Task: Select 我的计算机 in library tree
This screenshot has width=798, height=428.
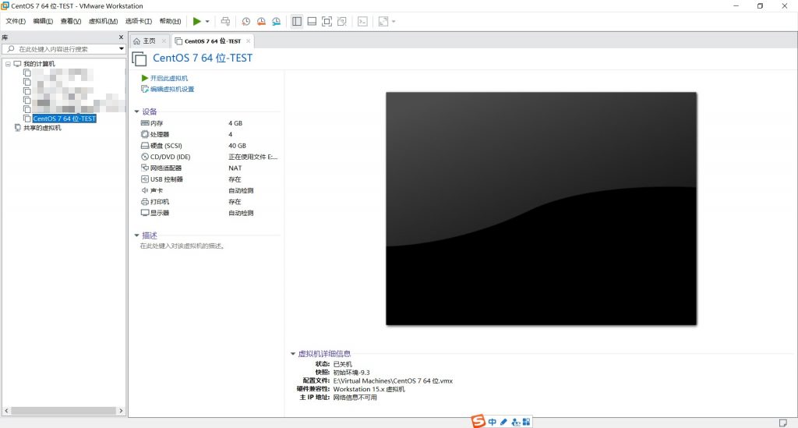Action: [x=39, y=64]
